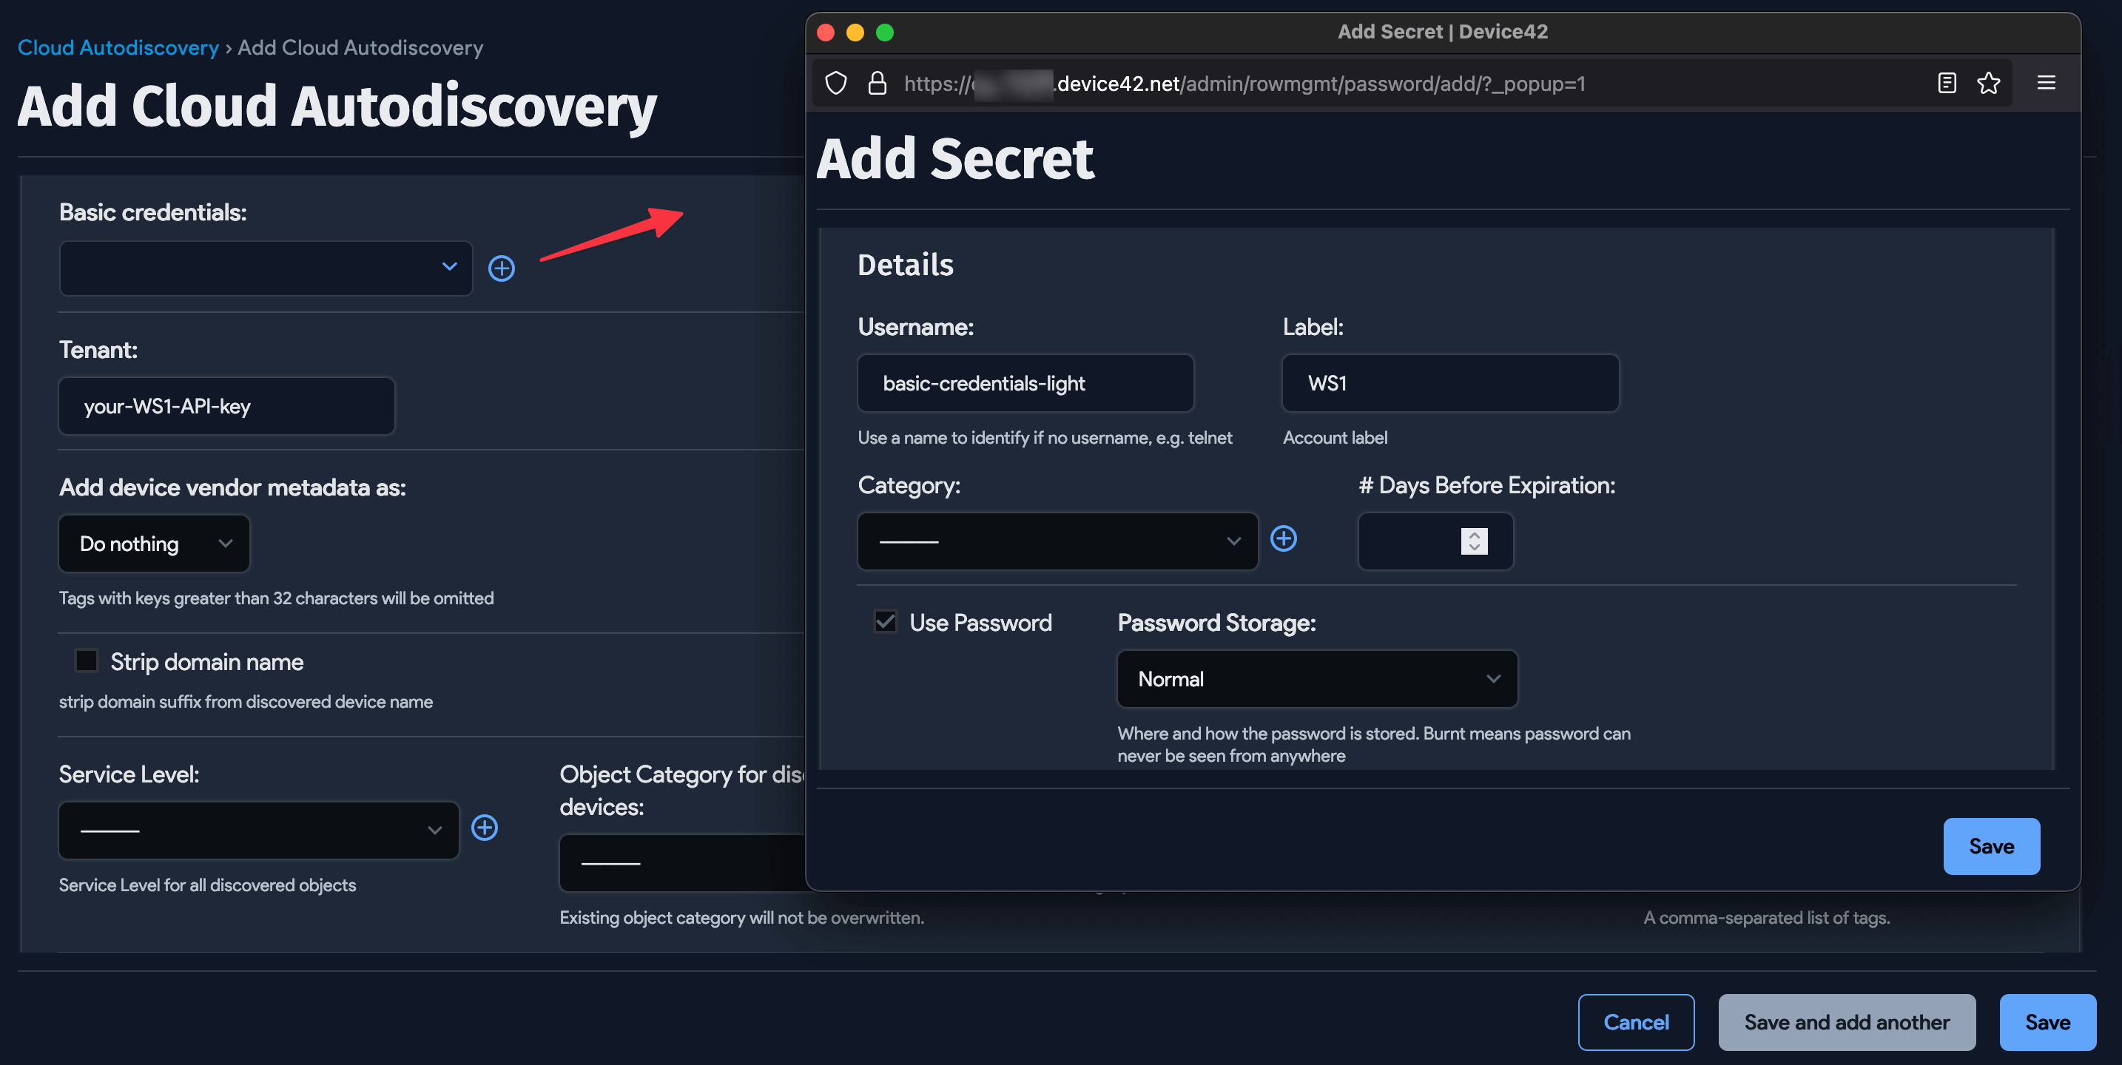Change Password Storage from Normal dropdown
Screen dimensions: 2122x1065
coord(1316,679)
